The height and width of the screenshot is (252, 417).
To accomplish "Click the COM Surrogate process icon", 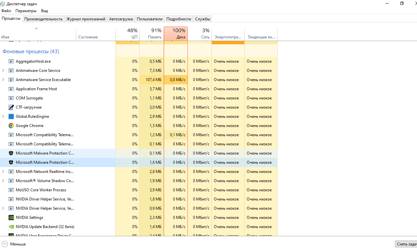I will (11, 98).
